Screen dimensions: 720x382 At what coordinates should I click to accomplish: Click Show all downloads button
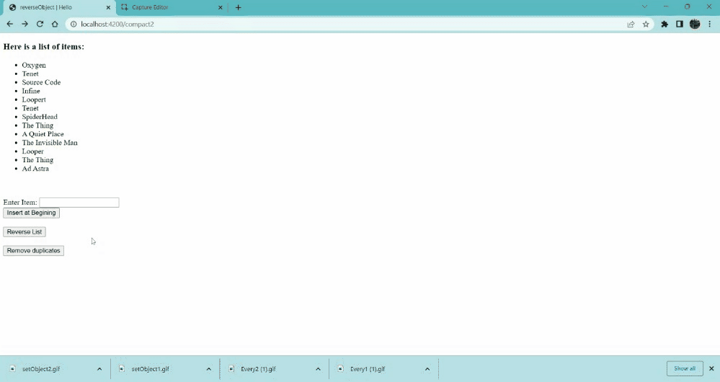coord(685,369)
